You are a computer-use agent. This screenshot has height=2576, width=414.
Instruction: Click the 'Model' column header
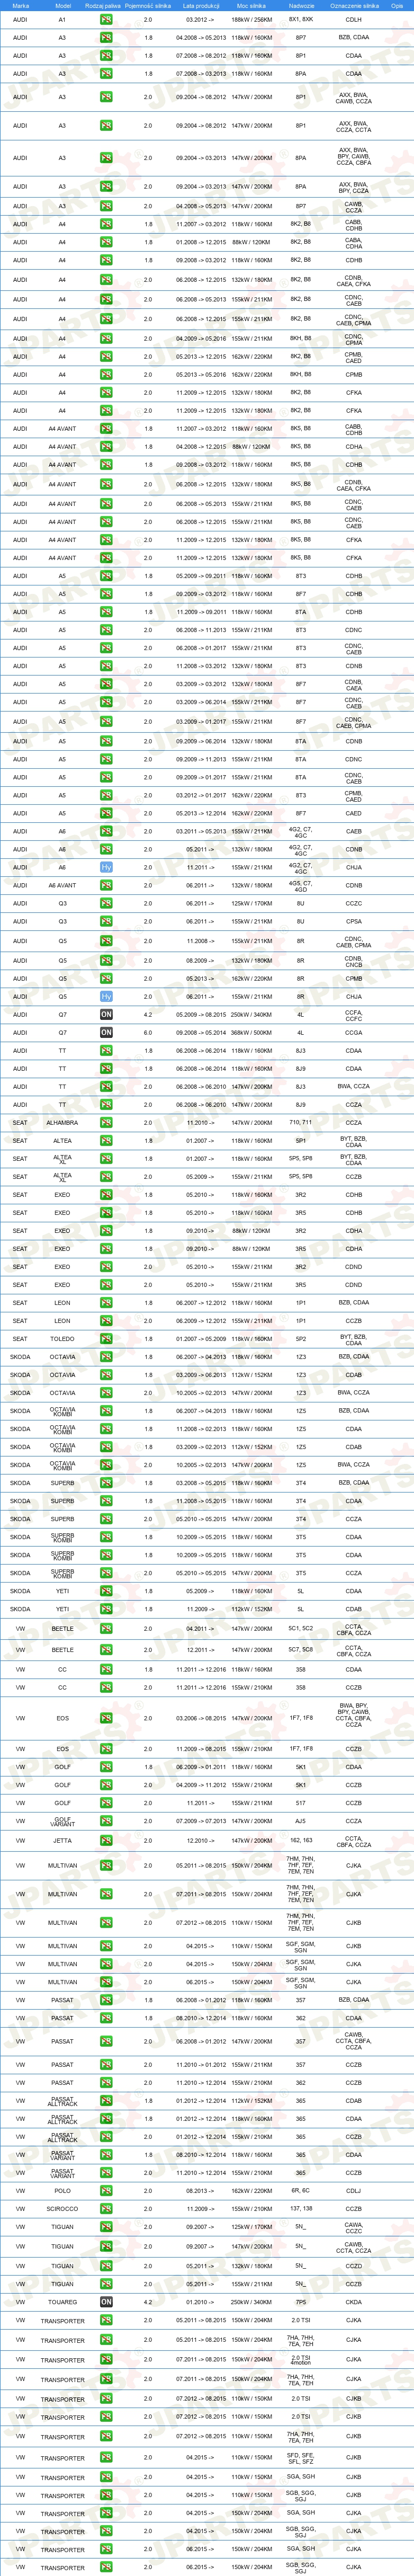coord(62,6)
